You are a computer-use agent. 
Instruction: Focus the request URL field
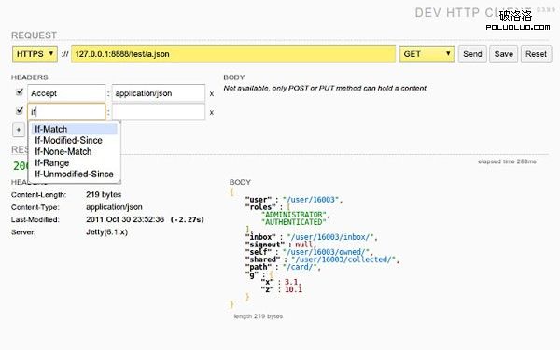233,54
